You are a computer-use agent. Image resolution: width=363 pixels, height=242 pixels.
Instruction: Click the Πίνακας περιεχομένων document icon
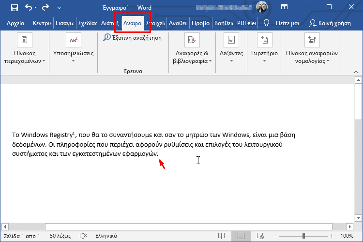[25, 40]
